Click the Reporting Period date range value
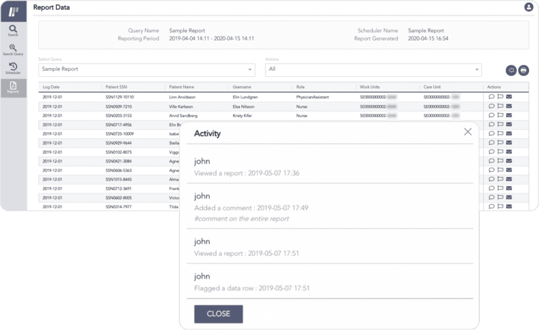Viewport: 539px width, 330px height. [212, 38]
